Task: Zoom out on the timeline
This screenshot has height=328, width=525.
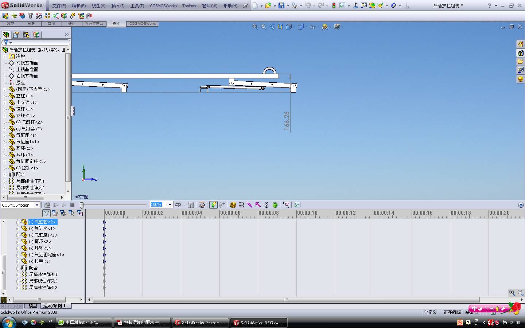Action: tap(520, 292)
